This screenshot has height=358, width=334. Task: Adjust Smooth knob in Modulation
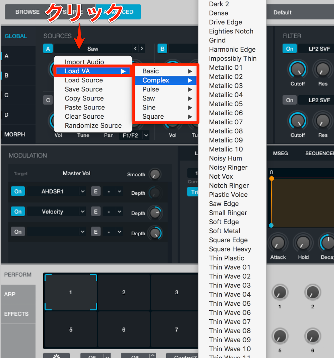pos(155,174)
